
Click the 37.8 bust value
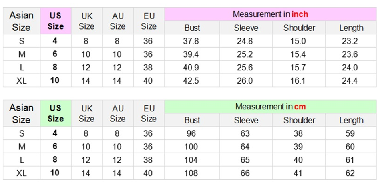[191, 41]
